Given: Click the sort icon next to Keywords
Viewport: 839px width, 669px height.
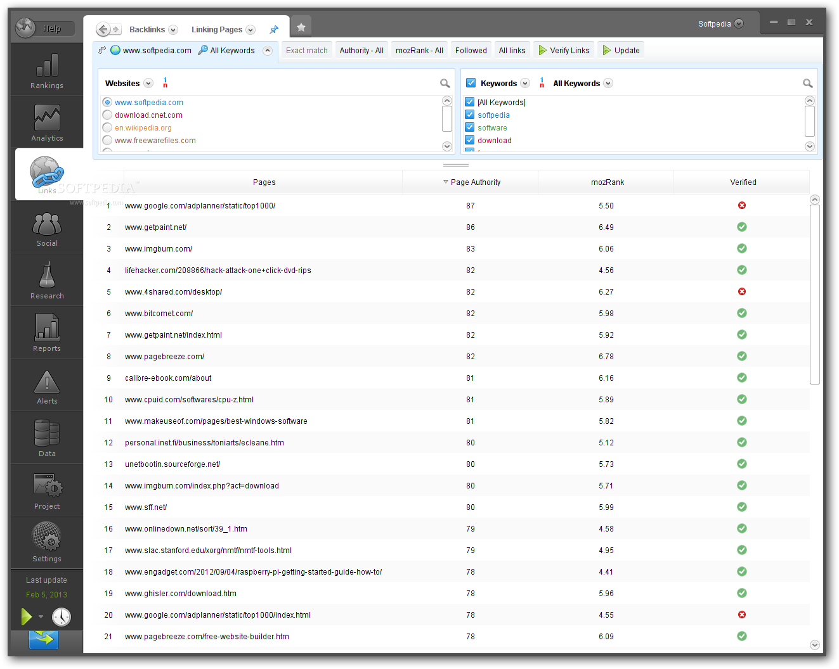Looking at the screenshot, I should point(542,83).
